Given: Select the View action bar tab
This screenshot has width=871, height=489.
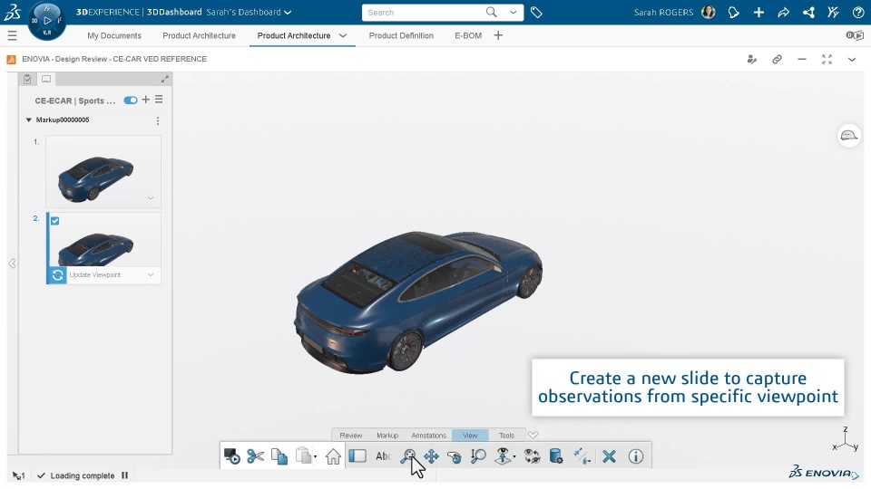Looking at the screenshot, I should 470,436.
